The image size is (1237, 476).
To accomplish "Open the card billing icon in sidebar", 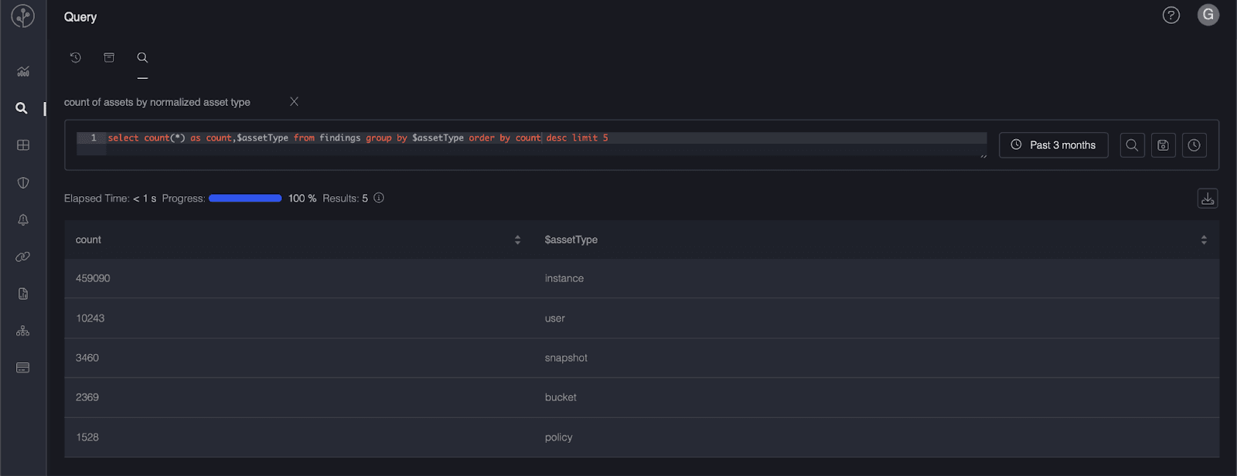I will (23, 368).
